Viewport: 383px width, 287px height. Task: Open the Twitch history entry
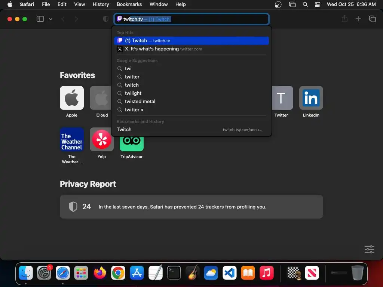(x=191, y=130)
